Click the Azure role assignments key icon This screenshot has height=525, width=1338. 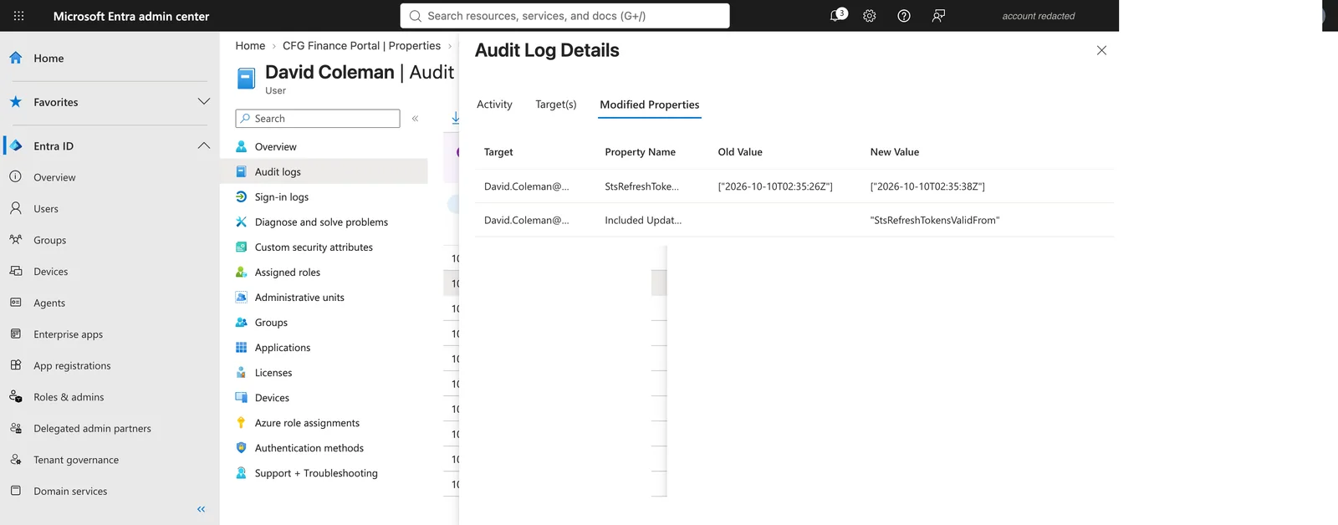coord(241,422)
